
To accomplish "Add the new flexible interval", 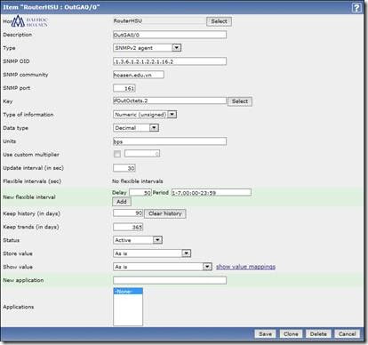I will point(122,202).
